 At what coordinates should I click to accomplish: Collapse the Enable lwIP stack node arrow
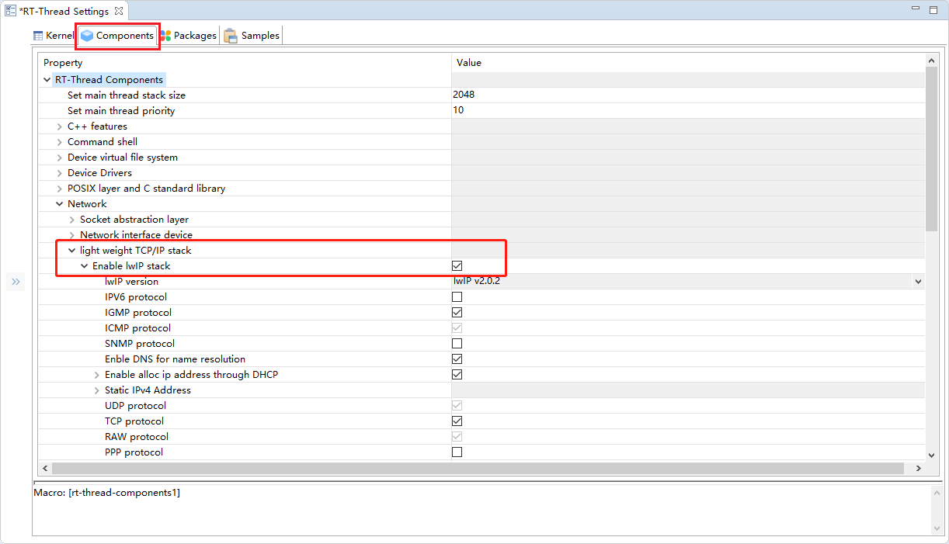coord(84,266)
